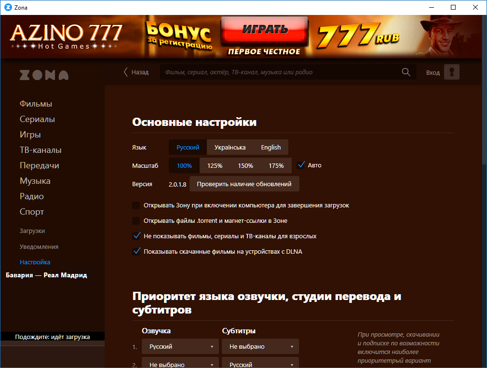Viewport: 487px width, 368px height.
Task: Enable opening .torrent files in Zona
Action: [x=135, y=221]
